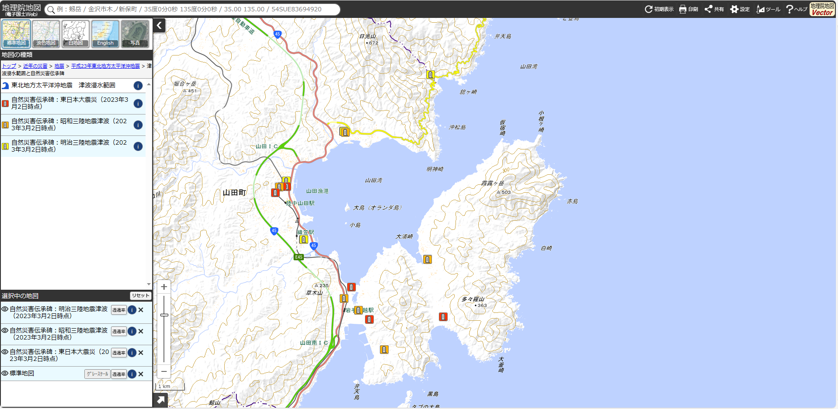The image size is (838, 409).
Task: Open the トップ breadcrumb link
Action: click(x=9, y=66)
